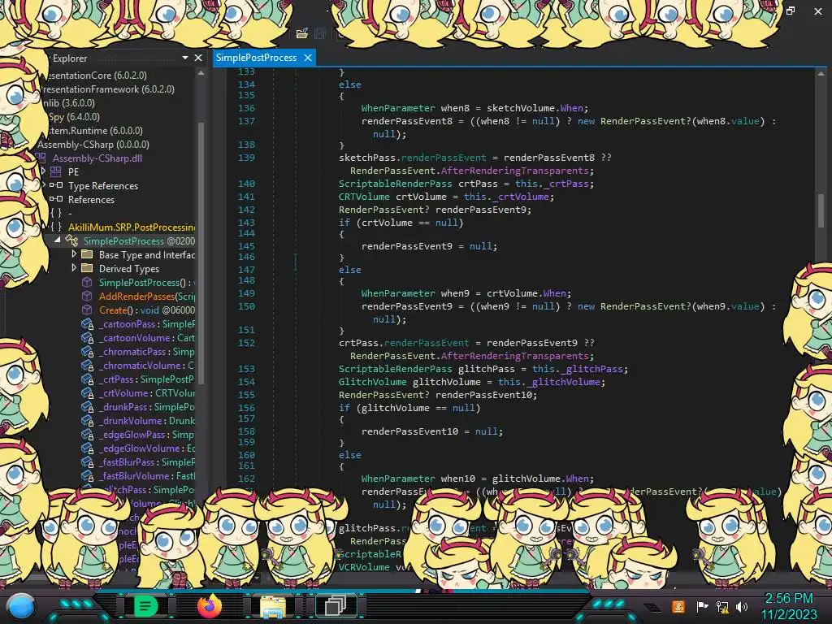This screenshot has height=624, width=832.
Task: Click the _crtVolume field icon
Action: (x=88, y=392)
